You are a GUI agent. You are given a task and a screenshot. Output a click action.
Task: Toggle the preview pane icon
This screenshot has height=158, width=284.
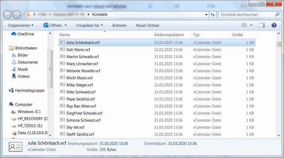262,25
